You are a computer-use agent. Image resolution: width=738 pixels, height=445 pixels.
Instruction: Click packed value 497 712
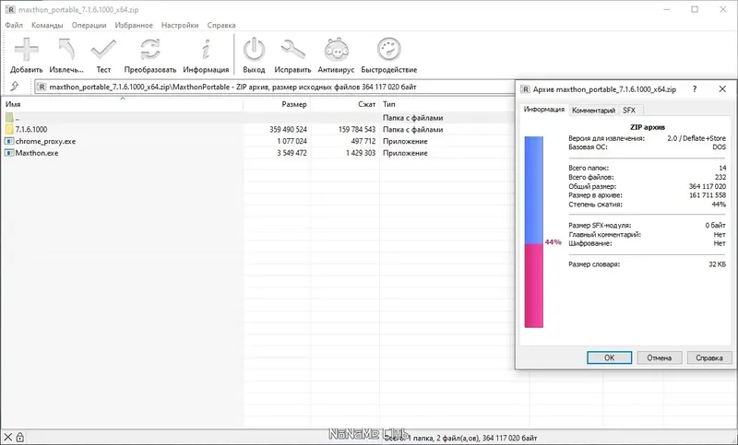point(363,141)
